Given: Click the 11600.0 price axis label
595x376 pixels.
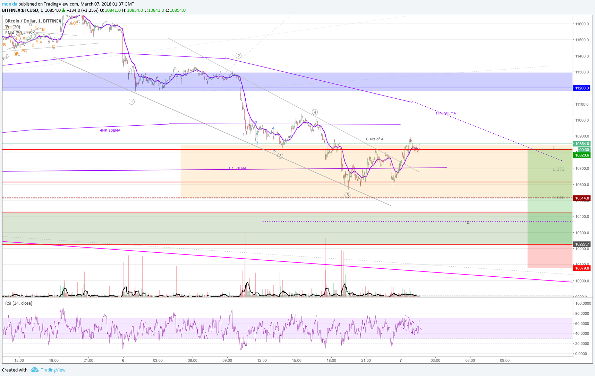Looking at the screenshot, I should (582, 24).
